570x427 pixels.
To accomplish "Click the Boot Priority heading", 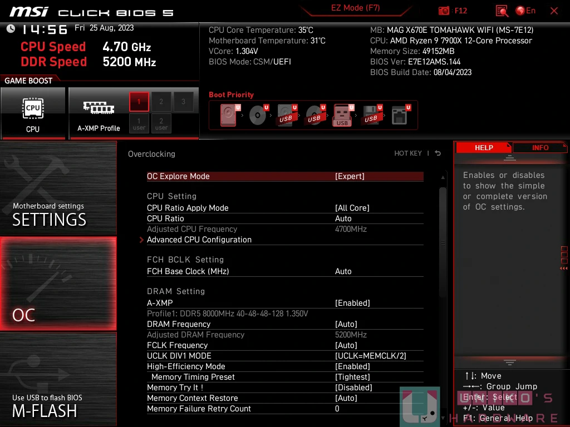I will click(231, 95).
